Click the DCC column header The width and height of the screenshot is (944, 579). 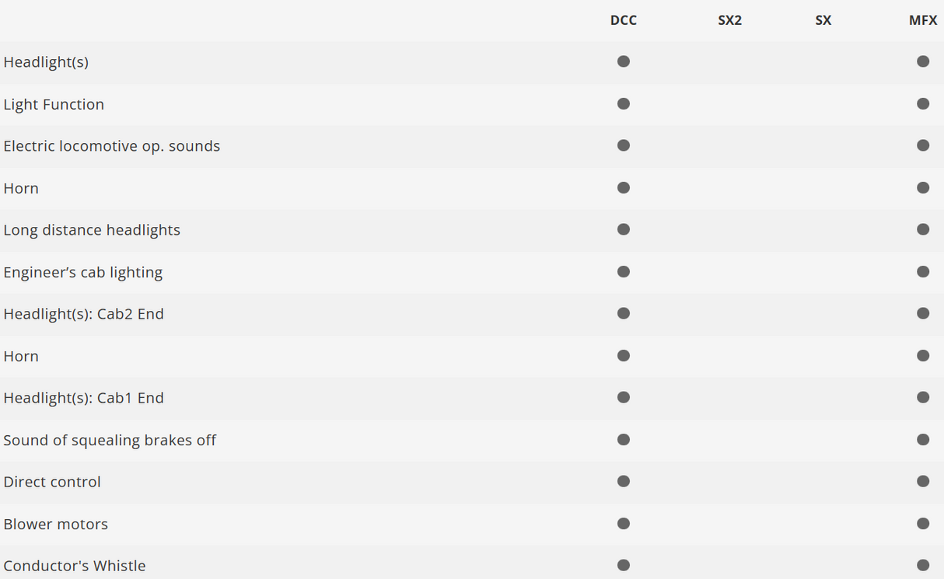pos(624,21)
